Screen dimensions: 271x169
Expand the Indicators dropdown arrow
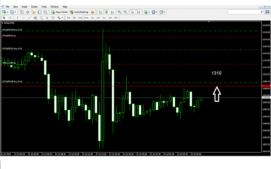point(149,12)
